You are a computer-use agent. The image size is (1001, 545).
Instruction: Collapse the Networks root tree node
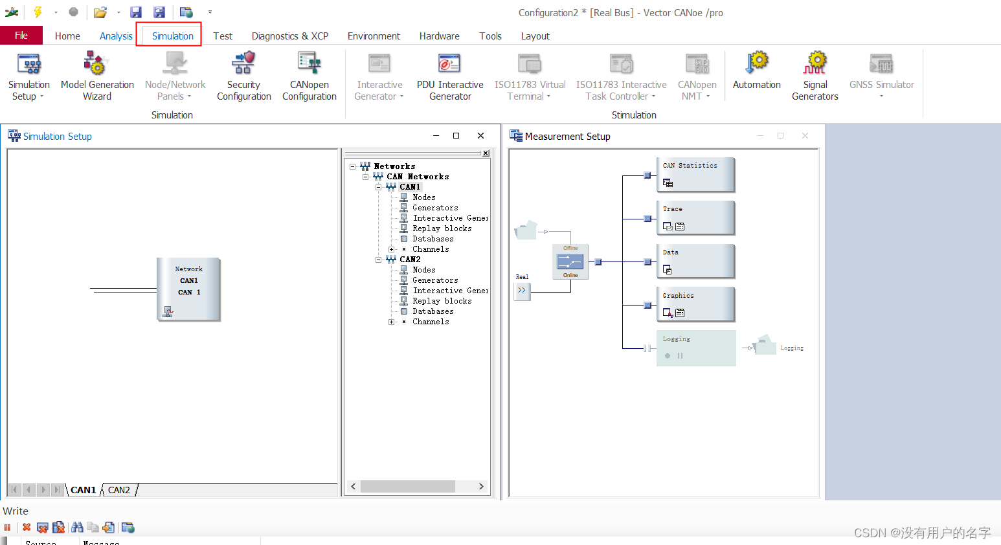353,166
